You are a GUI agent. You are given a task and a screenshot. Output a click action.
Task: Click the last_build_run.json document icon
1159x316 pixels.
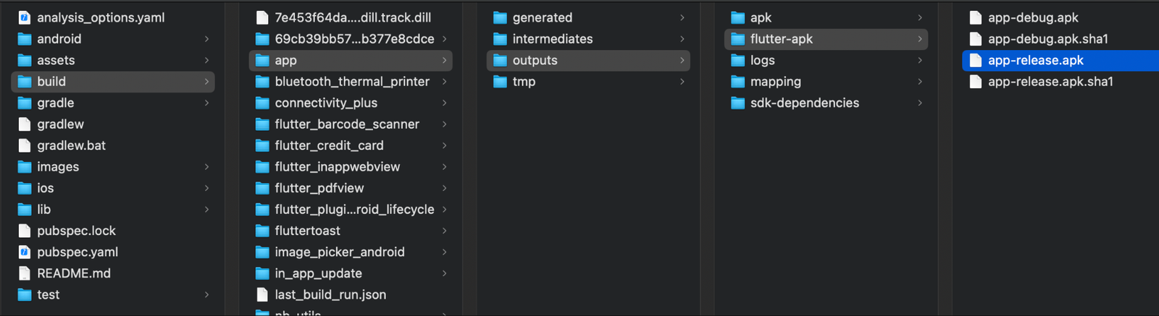pyautogui.click(x=262, y=294)
